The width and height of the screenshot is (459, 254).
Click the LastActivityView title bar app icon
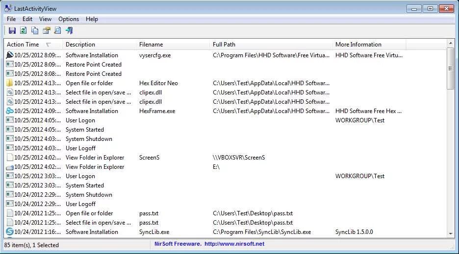[8, 8]
